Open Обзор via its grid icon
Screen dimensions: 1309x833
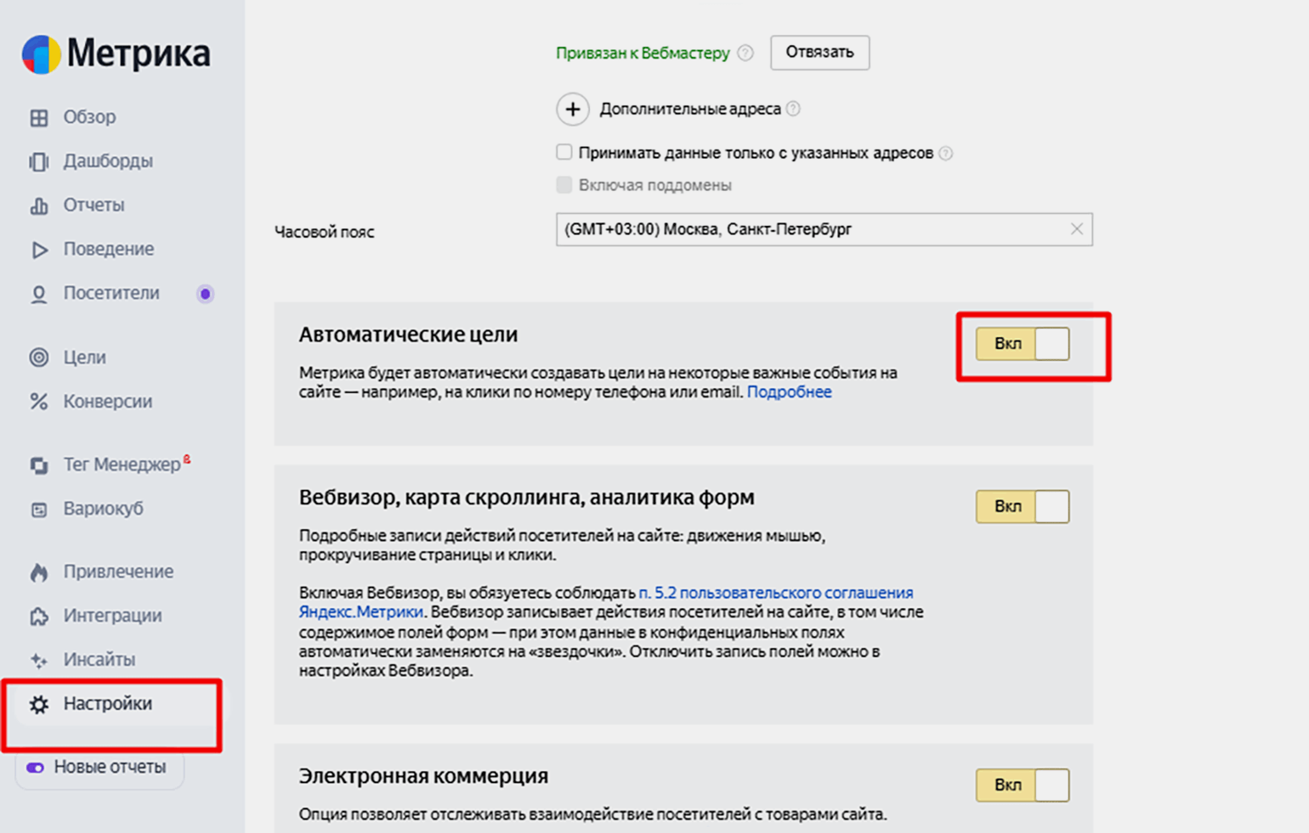(39, 118)
